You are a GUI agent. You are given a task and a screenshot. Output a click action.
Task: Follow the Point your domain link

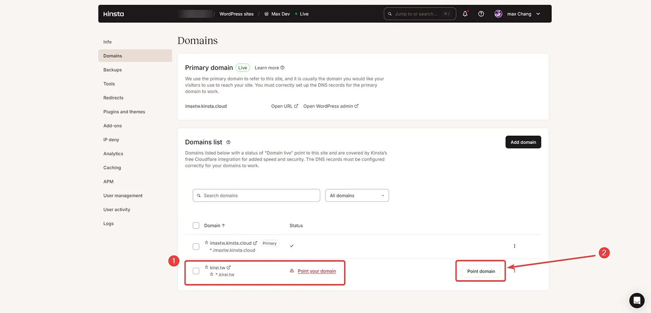click(317, 271)
